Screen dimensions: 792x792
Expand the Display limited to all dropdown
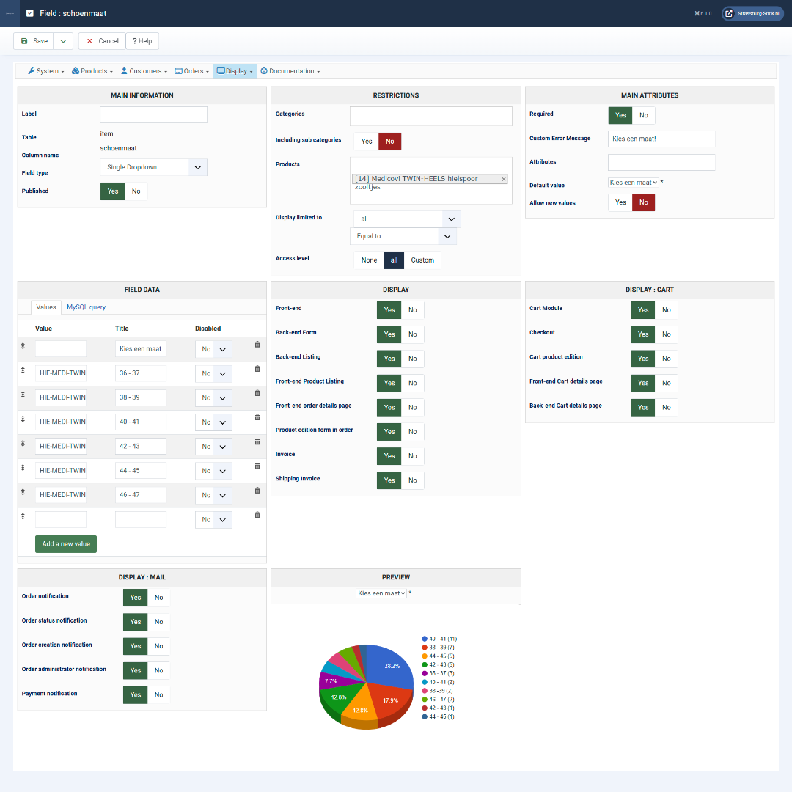coord(407,219)
